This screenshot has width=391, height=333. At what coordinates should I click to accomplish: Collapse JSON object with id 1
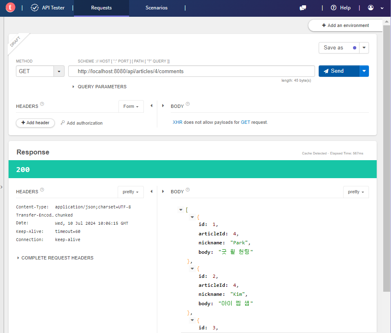[x=192, y=217]
